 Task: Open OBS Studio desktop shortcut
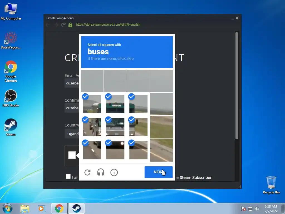point(11,98)
